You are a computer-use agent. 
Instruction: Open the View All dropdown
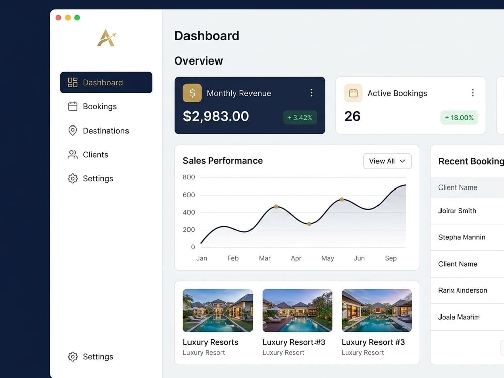point(387,161)
